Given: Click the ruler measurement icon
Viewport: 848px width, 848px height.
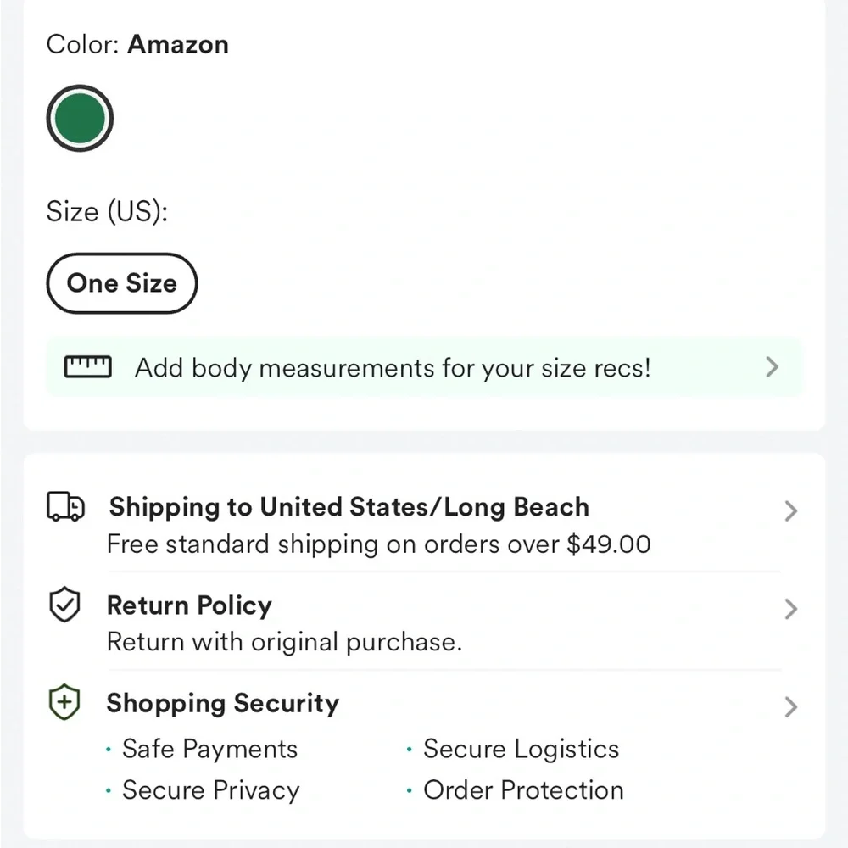Looking at the screenshot, I should [87, 367].
